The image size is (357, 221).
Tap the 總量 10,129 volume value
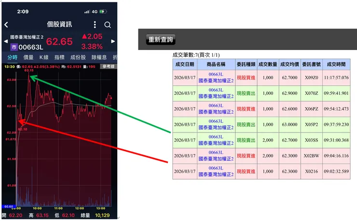[x=102, y=215]
